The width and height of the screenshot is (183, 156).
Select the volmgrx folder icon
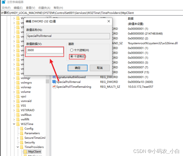(18, 83)
